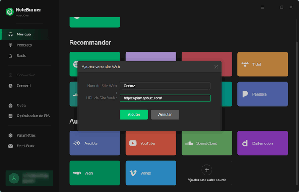Click the Recommander heading
Image resolution: width=299 pixels, height=192 pixels.
[x=90, y=43]
